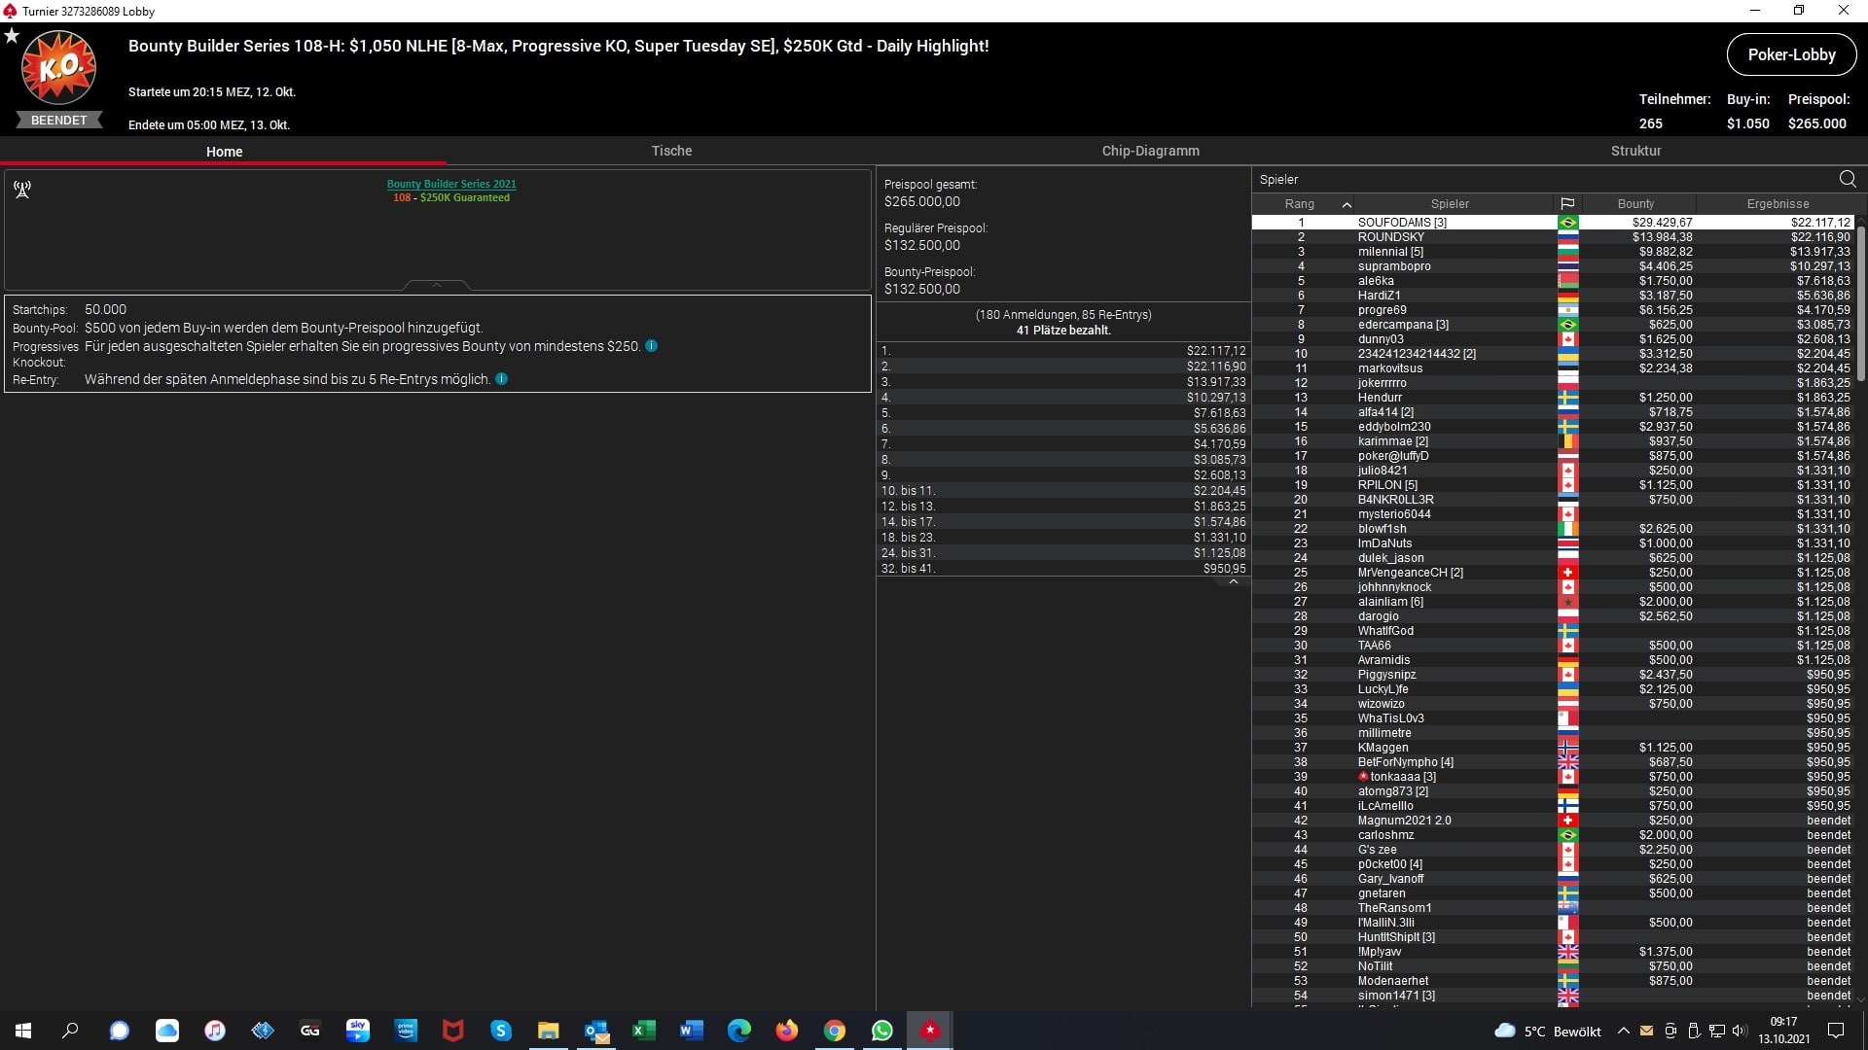The height and width of the screenshot is (1050, 1868).
Task: Open WhatsApp from the taskbar
Action: pos(881,1031)
